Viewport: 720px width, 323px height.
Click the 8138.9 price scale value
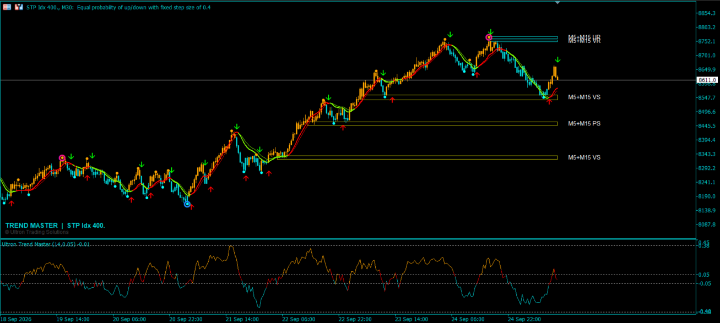tap(706, 210)
